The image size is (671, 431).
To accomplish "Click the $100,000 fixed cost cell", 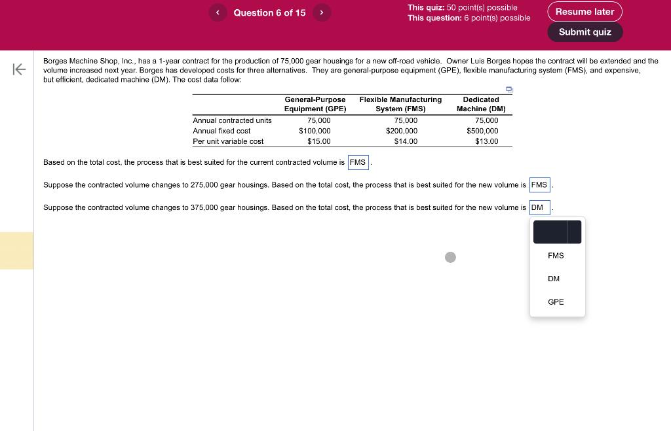I will click(x=315, y=131).
